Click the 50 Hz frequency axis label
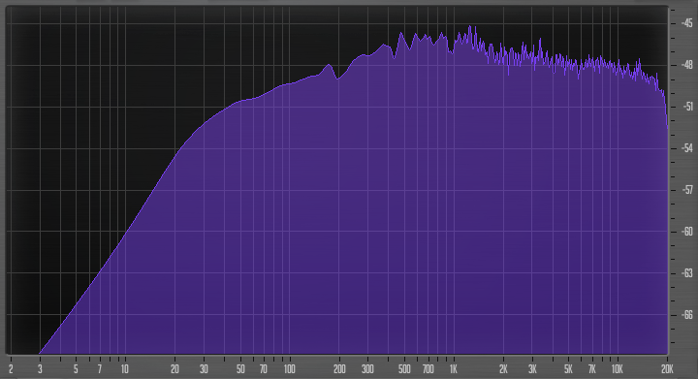Viewport: 698px width, 379px height. point(240,368)
